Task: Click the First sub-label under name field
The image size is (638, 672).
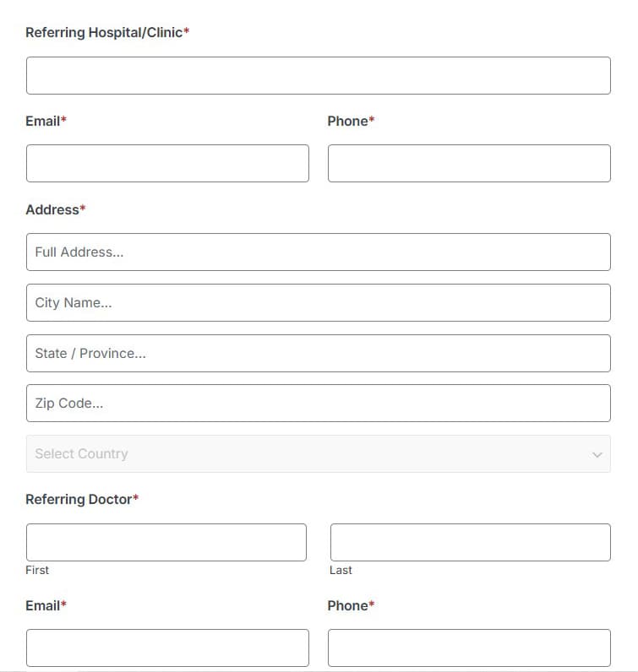Action: point(37,570)
